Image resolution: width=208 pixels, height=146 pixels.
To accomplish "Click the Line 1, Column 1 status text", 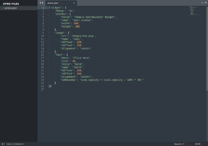I will 15,144.
